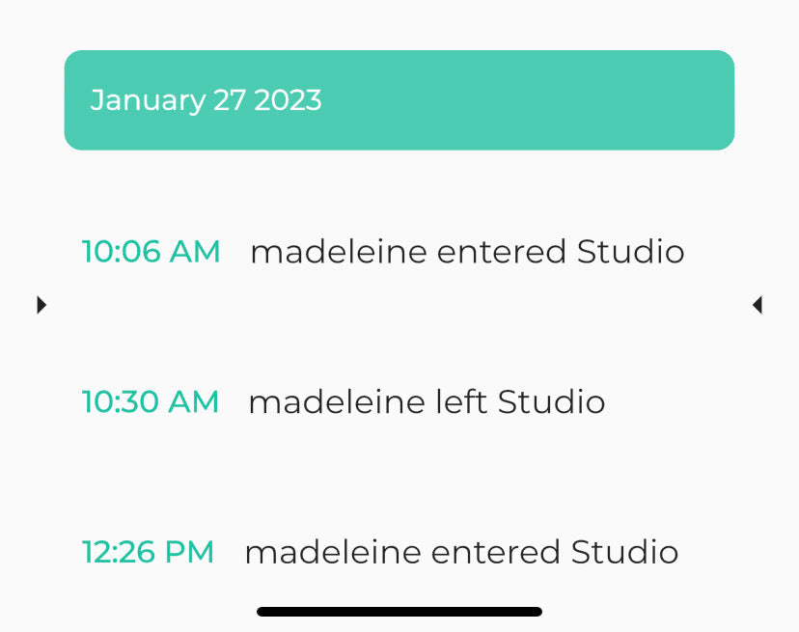Screen dimensions: 799x632
Task: Click the left-pointing triangle arrow on right edge
Action: pyautogui.click(x=757, y=305)
